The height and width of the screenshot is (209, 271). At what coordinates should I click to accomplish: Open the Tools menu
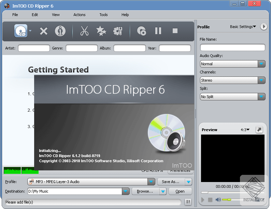point(103,15)
